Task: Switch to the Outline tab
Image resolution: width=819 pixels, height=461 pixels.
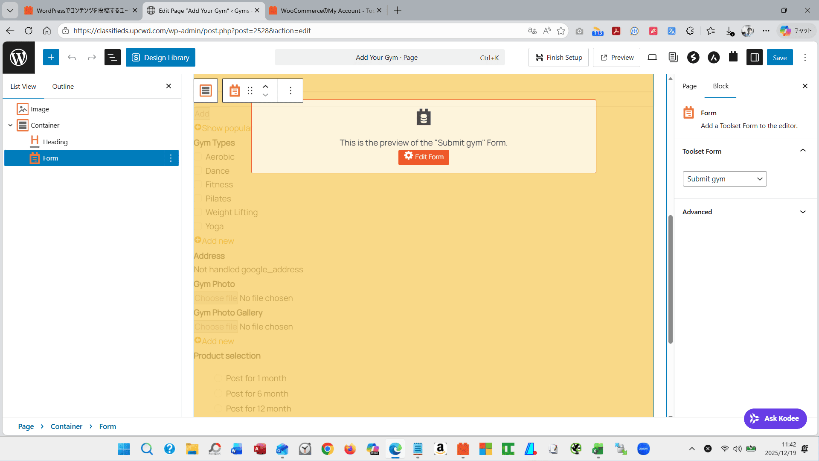Action: tap(63, 87)
